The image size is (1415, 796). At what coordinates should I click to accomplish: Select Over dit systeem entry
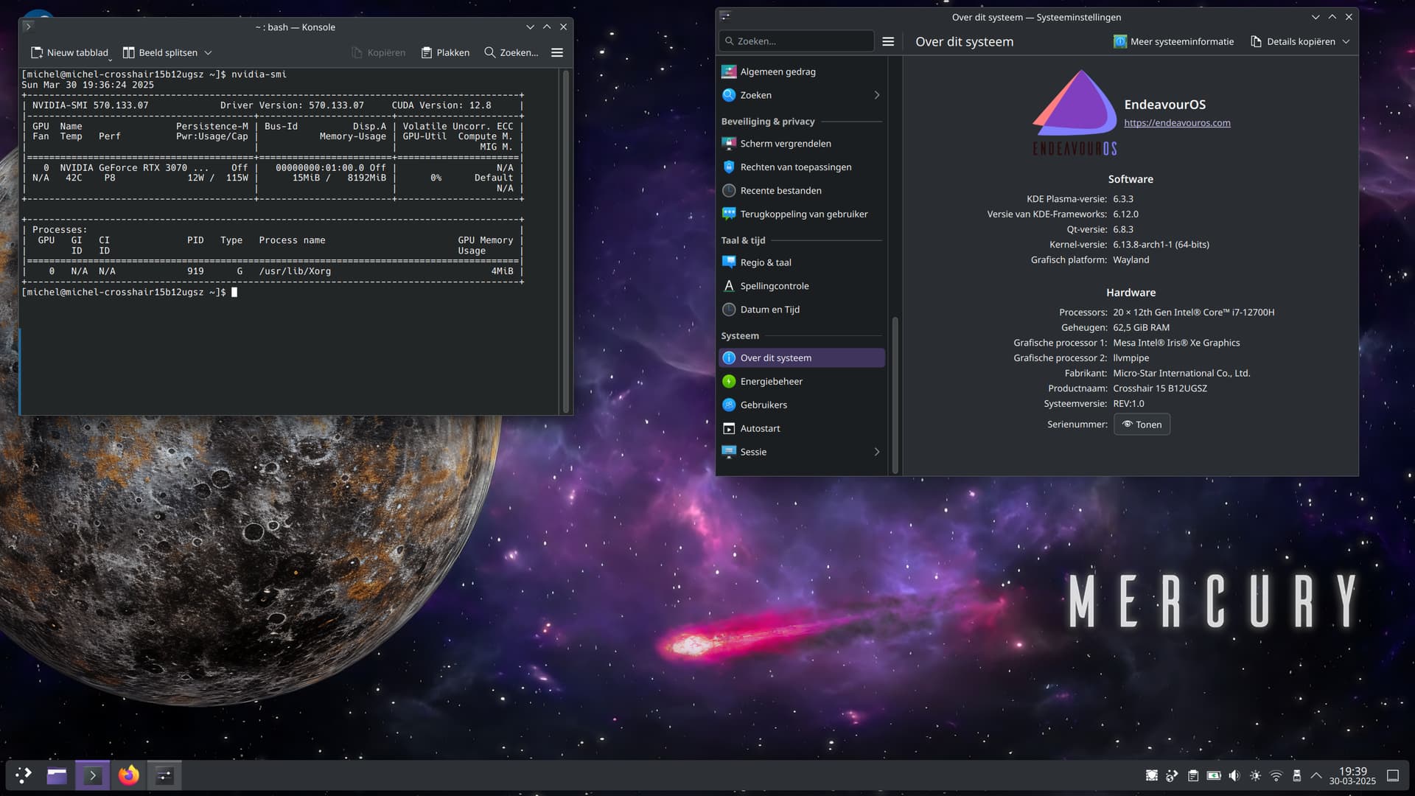pyautogui.click(x=802, y=357)
